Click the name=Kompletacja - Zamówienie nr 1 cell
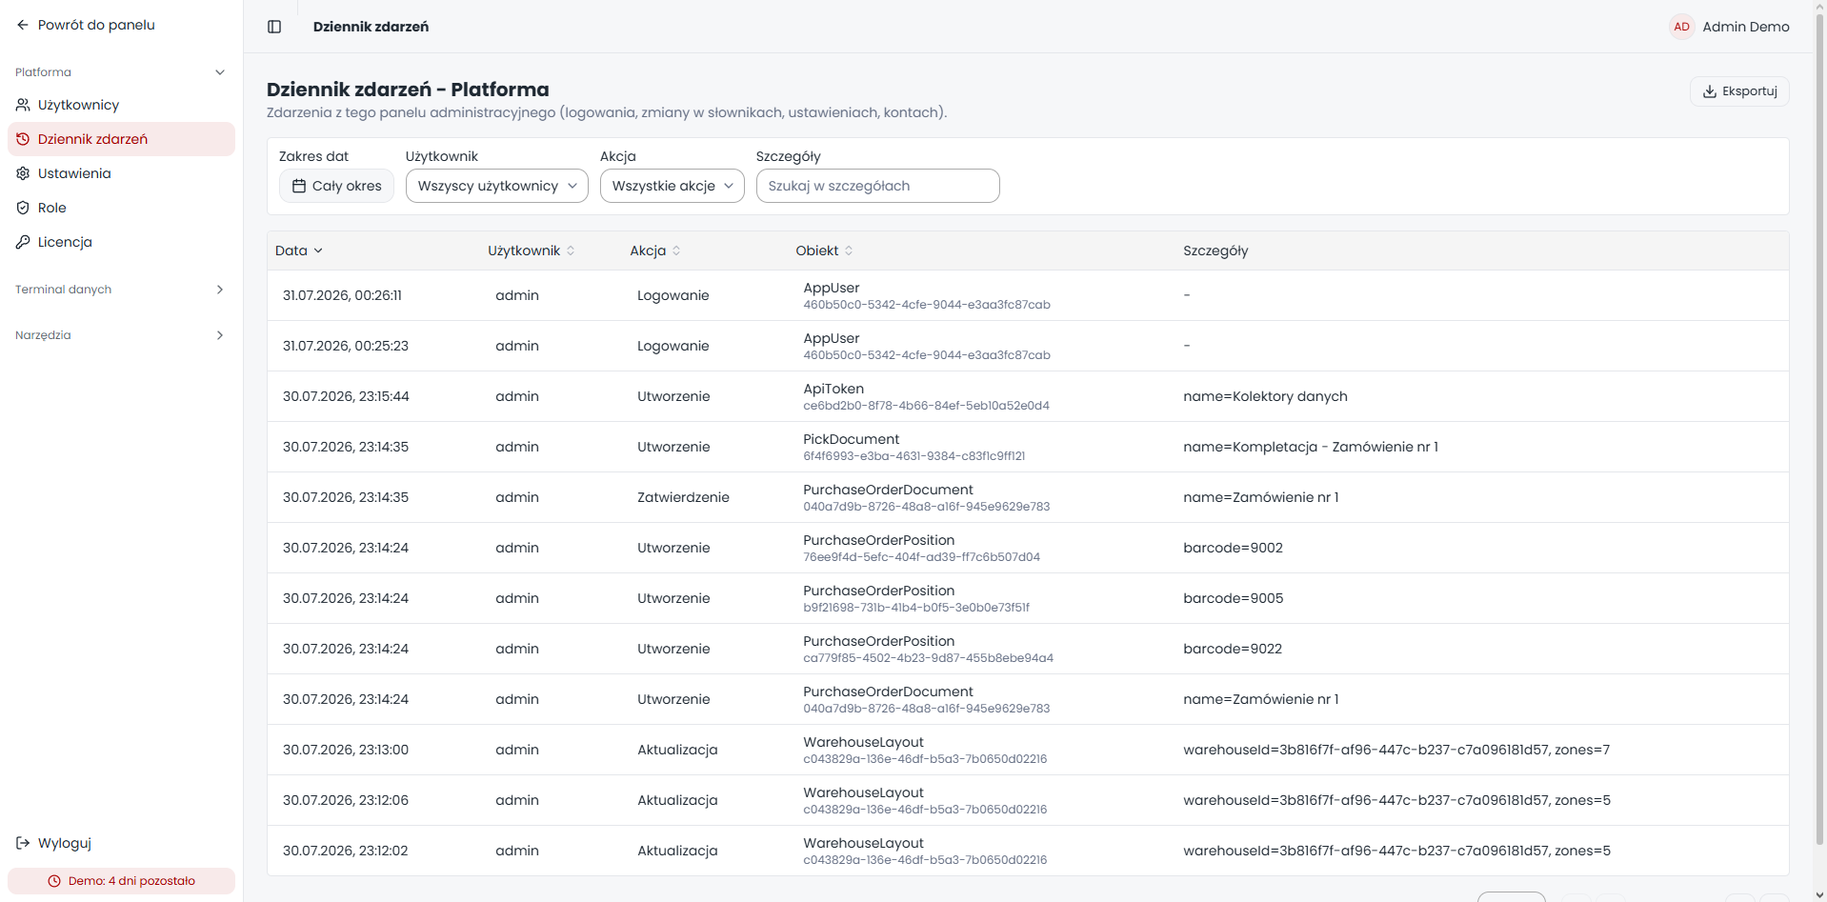 1311,447
